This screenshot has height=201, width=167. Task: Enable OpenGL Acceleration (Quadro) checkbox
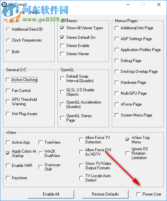click(x=62, y=104)
